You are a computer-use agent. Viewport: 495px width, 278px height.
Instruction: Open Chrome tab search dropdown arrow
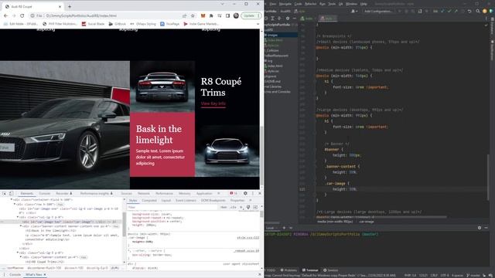(x=222, y=4)
